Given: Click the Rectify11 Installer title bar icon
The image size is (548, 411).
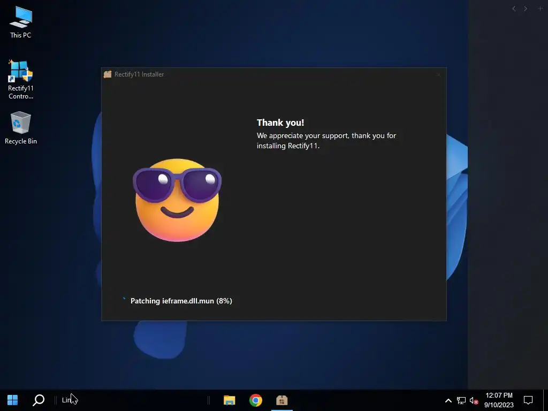Looking at the screenshot, I should pyautogui.click(x=108, y=74).
